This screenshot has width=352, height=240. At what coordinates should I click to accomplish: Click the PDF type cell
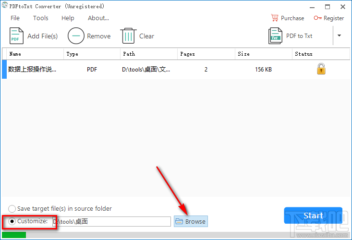click(x=92, y=70)
